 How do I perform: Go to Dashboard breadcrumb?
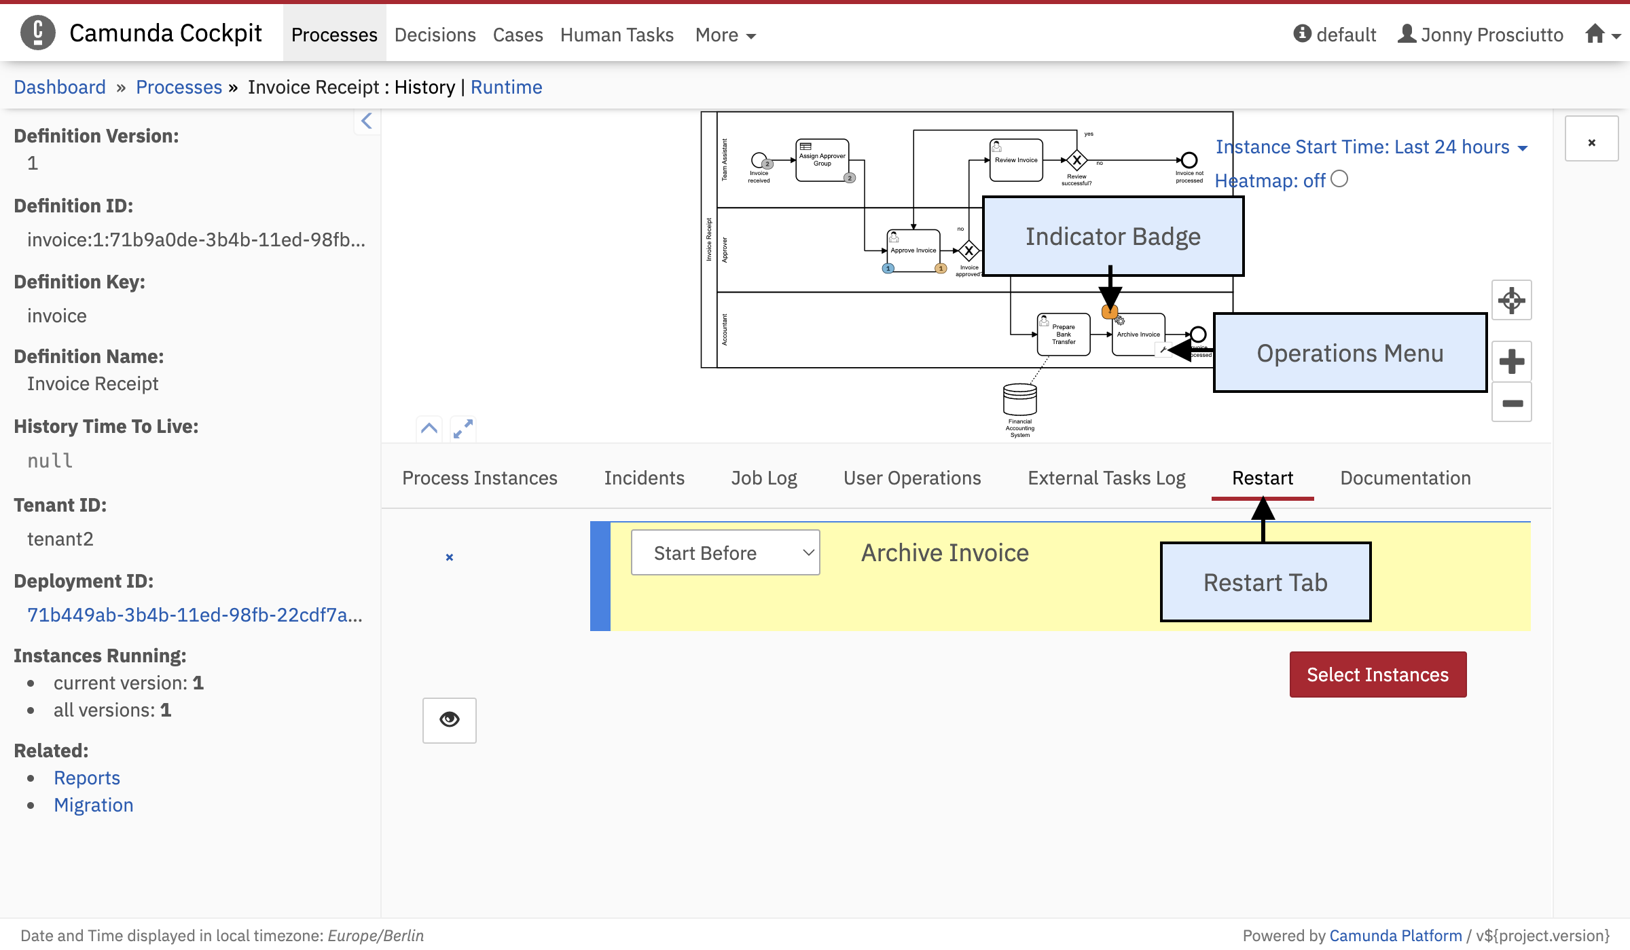pyautogui.click(x=60, y=87)
